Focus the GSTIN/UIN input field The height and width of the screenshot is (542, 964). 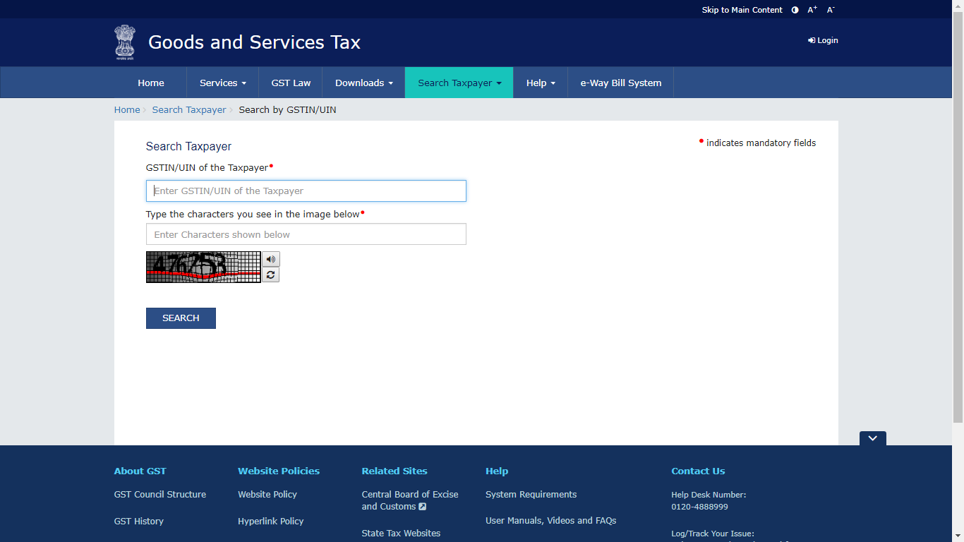coord(306,191)
